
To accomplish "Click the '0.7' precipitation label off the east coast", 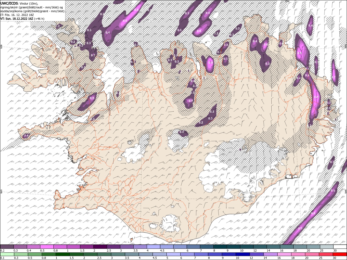I will click(333, 77).
